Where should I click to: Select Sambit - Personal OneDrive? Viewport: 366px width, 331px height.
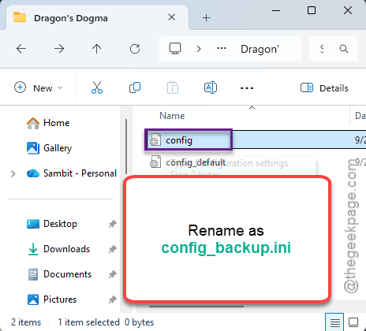coord(72,173)
